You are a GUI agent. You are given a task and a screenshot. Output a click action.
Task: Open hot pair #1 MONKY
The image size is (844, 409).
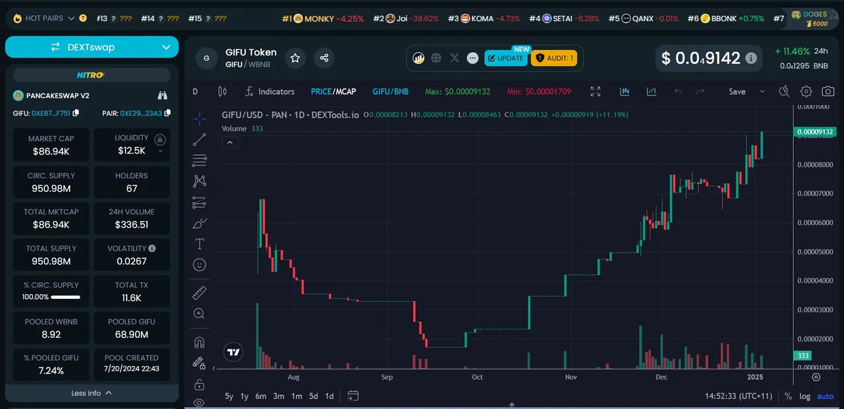click(322, 18)
